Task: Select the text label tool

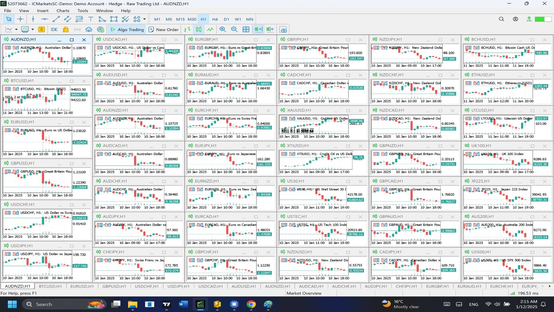Action: click(91, 19)
